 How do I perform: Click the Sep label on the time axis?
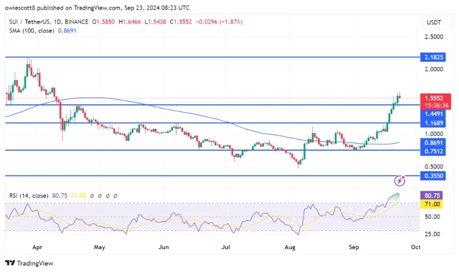point(353,248)
